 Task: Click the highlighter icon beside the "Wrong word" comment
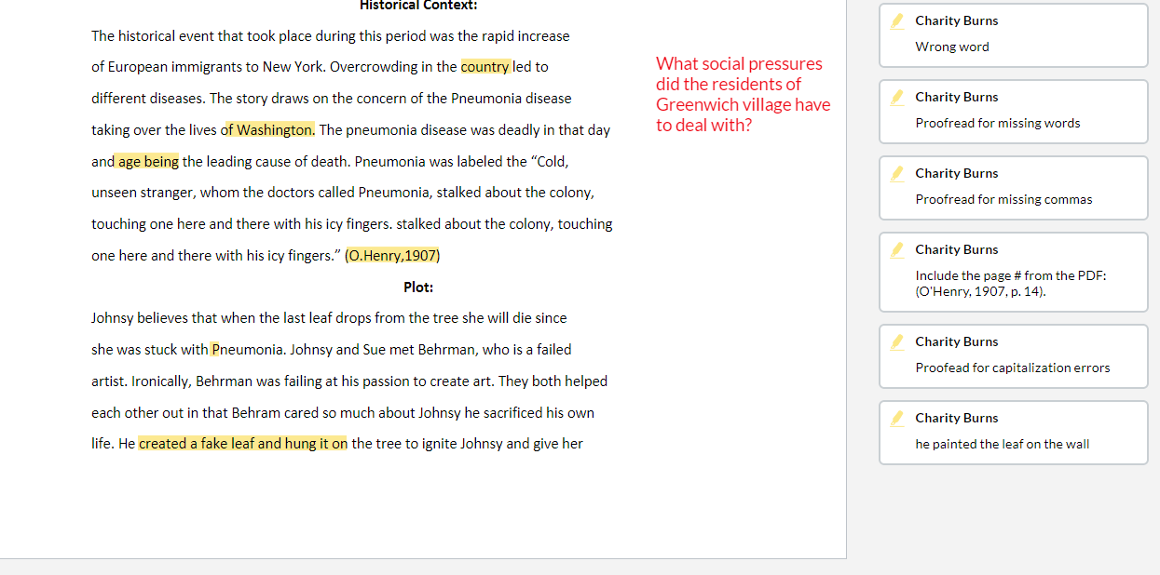pos(896,20)
